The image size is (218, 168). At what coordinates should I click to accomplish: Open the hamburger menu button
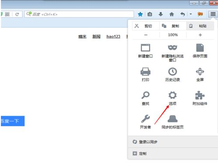(213, 14)
